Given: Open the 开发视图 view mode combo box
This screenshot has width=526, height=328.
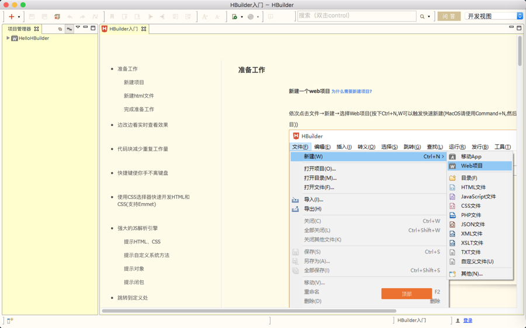Looking at the screenshot, I should [x=493, y=16].
